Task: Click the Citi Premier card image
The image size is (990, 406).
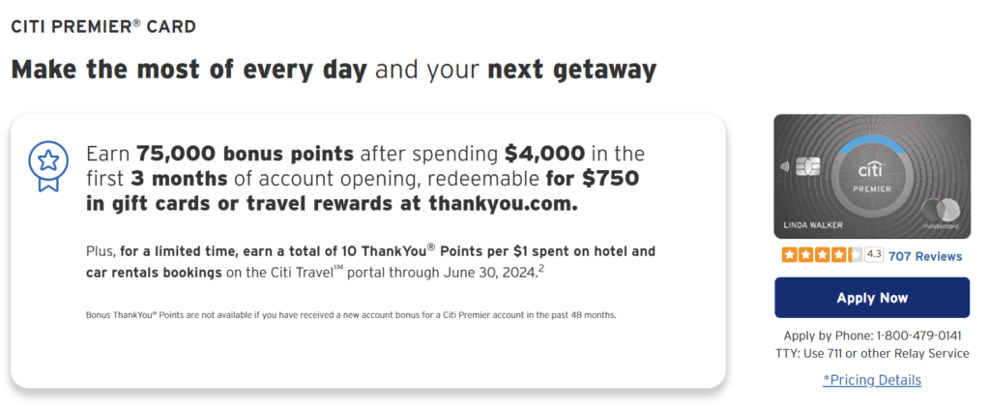Action: pos(872,176)
